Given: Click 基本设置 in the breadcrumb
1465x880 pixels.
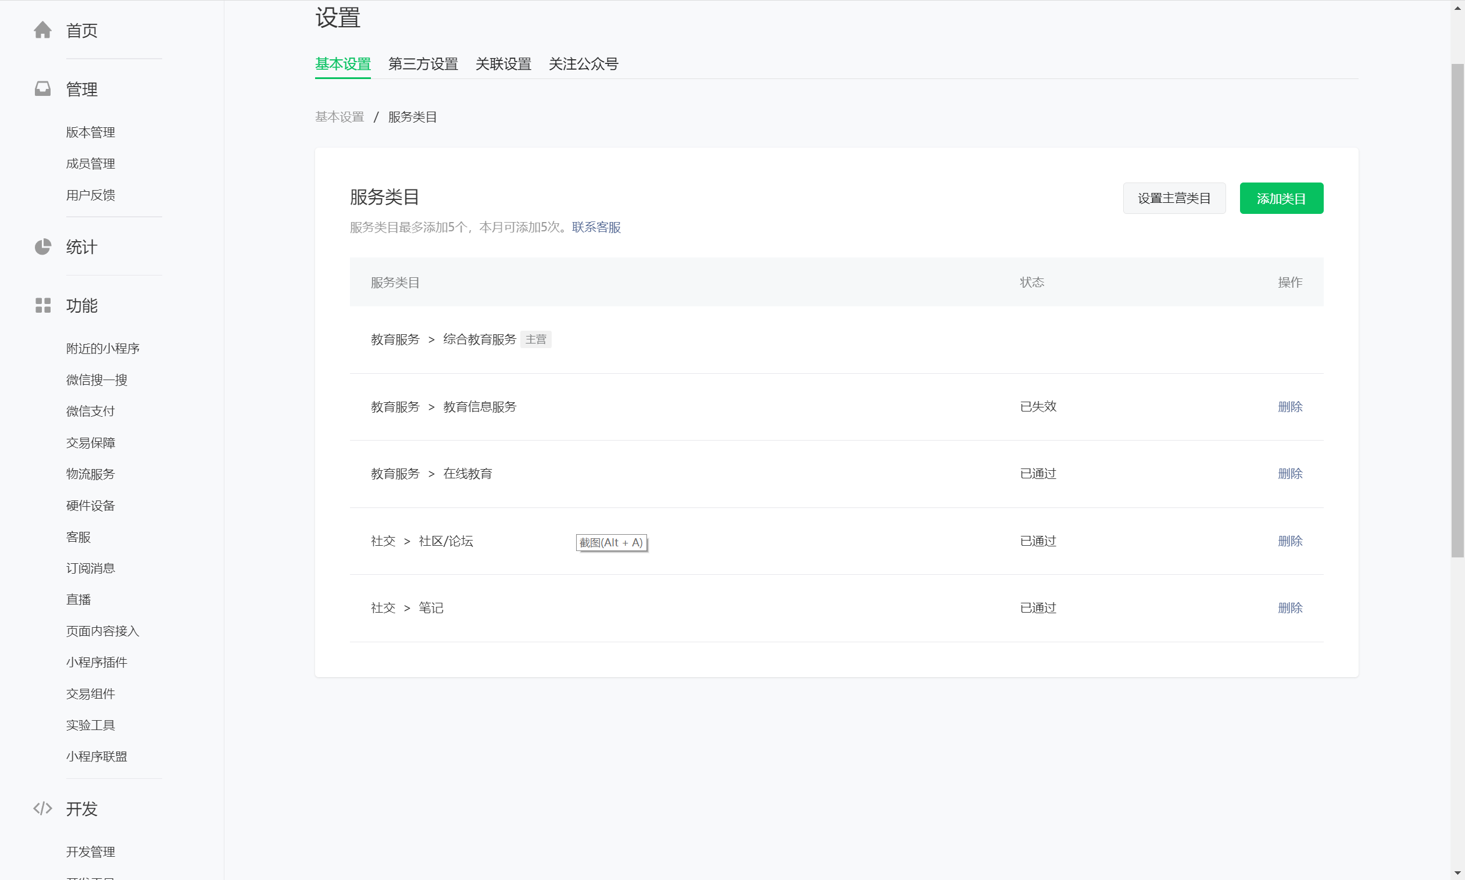Looking at the screenshot, I should click(340, 117).
